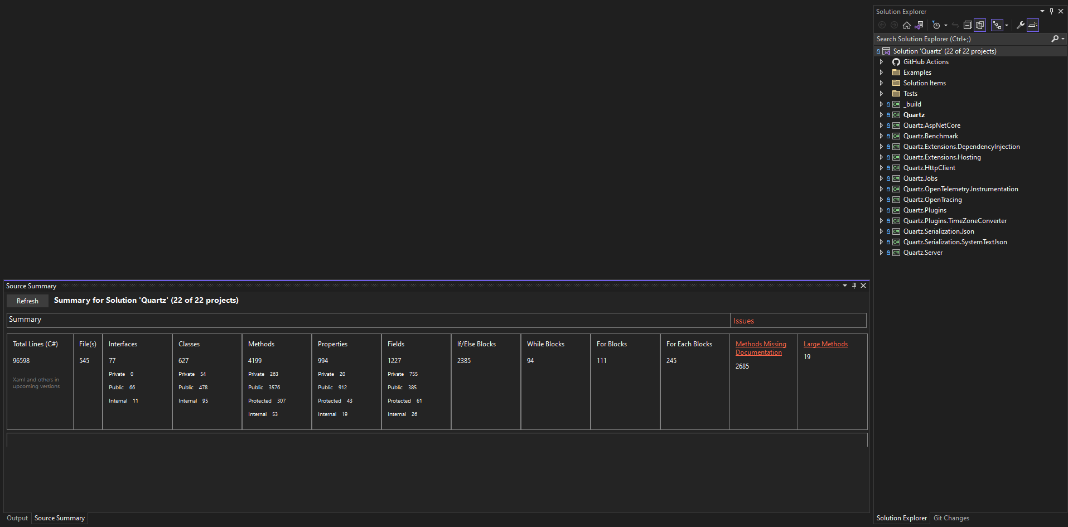Expand the Solution Items folder
This screenshot has width=1068, height=527.
pos(881,83)
